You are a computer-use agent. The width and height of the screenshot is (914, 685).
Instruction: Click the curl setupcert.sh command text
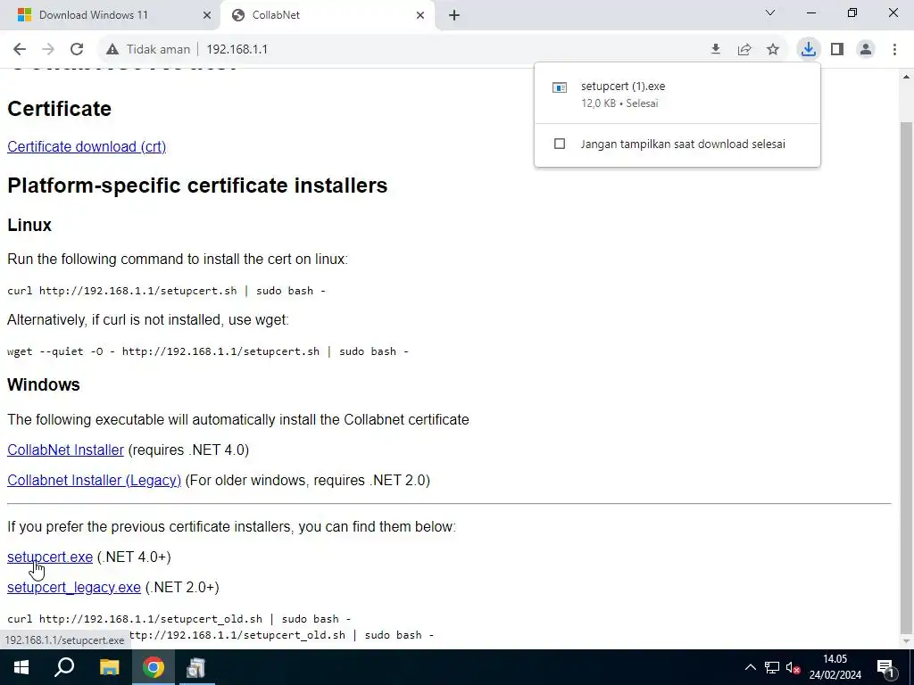click(166, 291)
